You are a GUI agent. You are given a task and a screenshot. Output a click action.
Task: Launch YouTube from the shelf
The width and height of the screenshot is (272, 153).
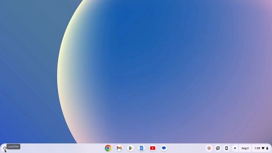coord(153,148)
